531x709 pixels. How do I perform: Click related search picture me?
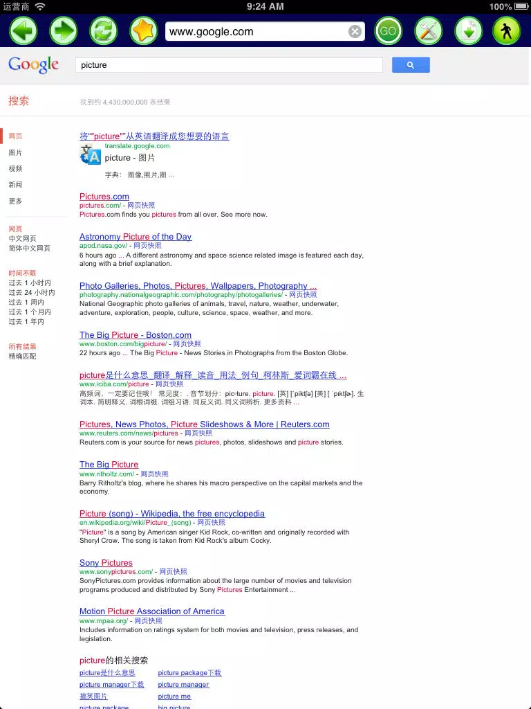[x=174, y=697]
